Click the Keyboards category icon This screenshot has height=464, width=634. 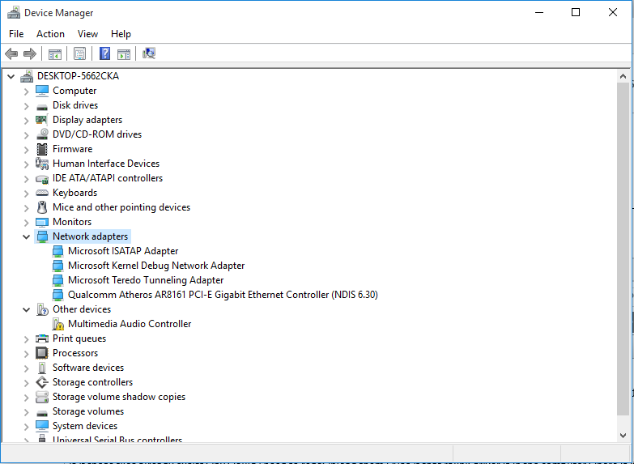42,193
